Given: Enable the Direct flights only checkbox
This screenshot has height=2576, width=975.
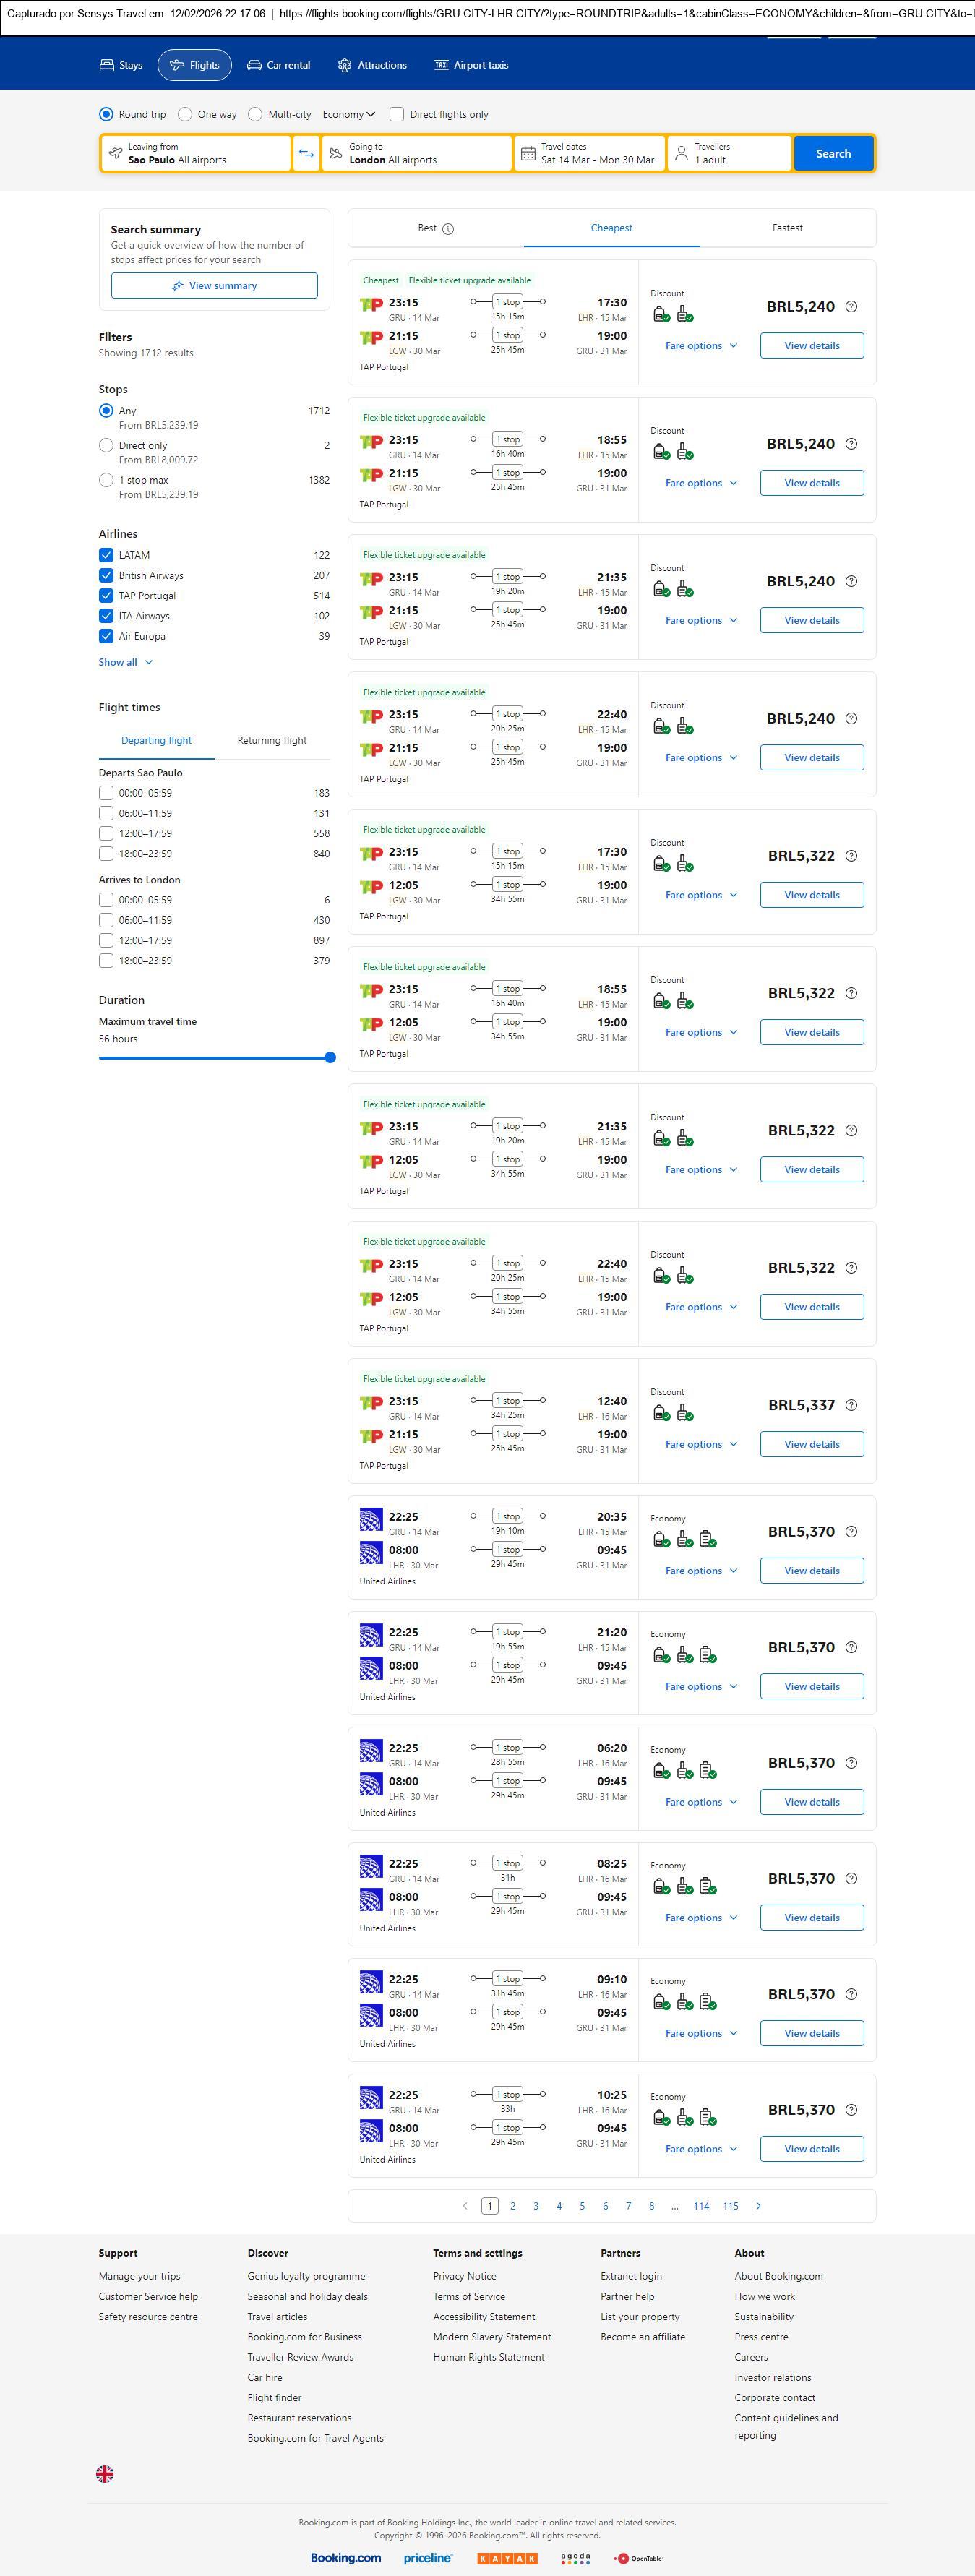Looking at the screenshot, I should point(397,114).
